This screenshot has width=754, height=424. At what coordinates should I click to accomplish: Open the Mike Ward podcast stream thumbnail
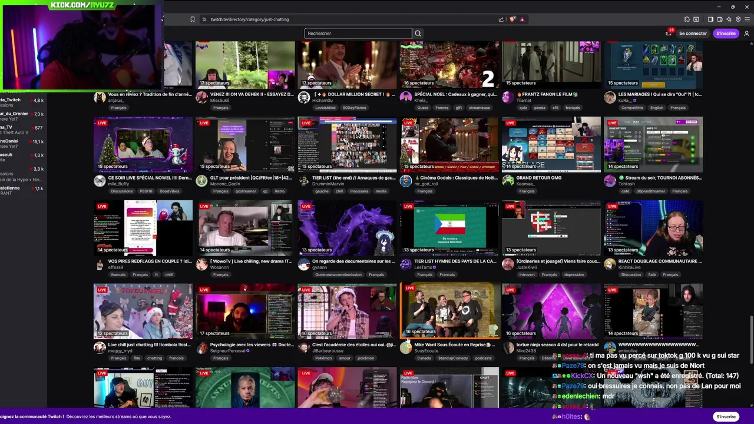(449, 311)
